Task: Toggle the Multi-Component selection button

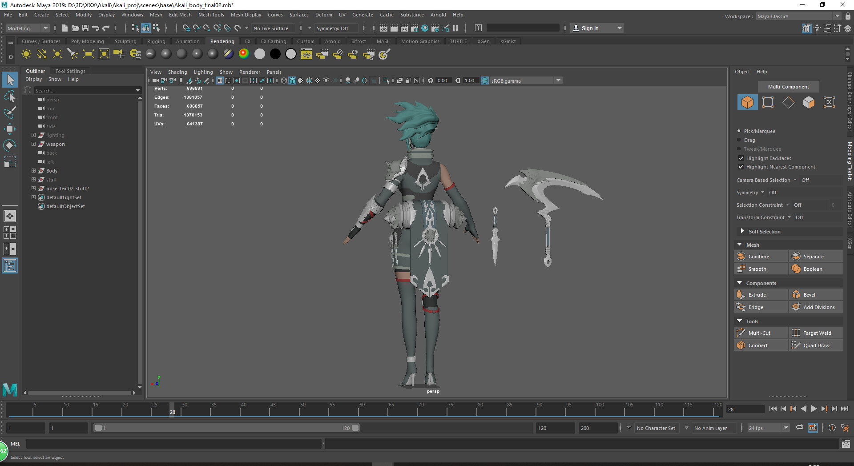Action: [788, 87]
